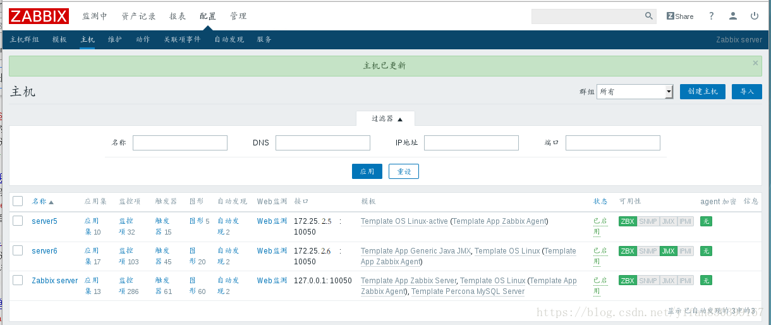This screenshot has height=325, width=771.
Task: Check the server5 row checkbox
Action: [x=18, y=221]
